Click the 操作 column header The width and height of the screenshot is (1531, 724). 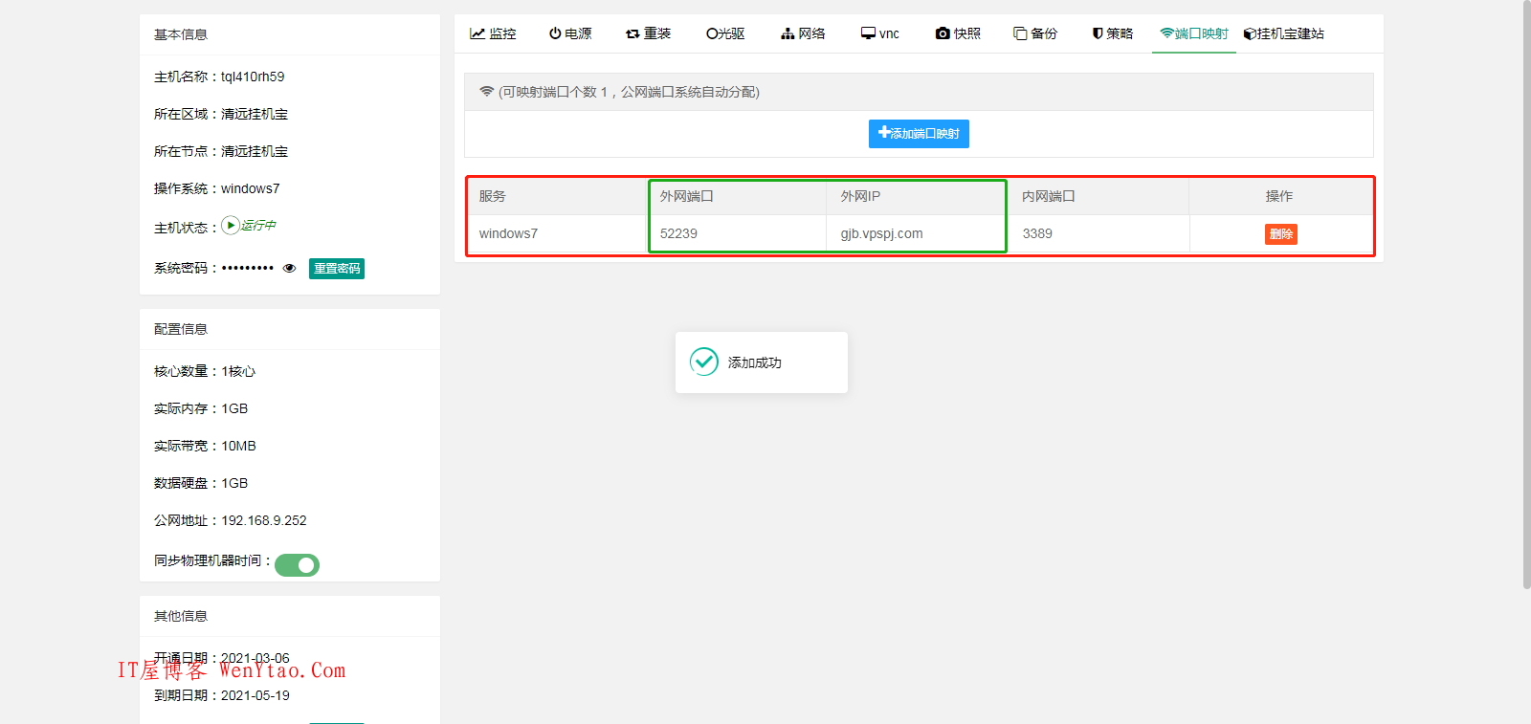pyautogui.click(x=1279, y=196)
